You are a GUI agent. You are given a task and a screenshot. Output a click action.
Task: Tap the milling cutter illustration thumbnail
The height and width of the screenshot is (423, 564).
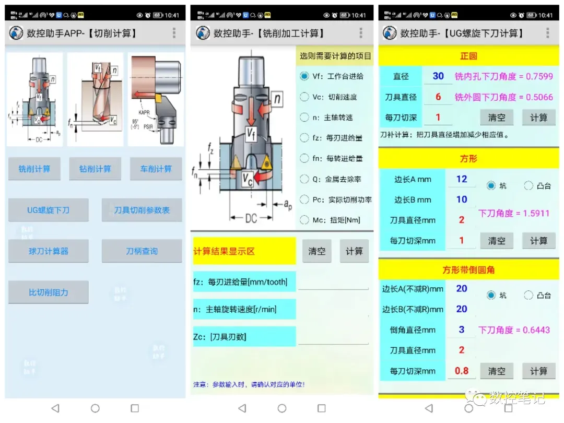[34, 99]
